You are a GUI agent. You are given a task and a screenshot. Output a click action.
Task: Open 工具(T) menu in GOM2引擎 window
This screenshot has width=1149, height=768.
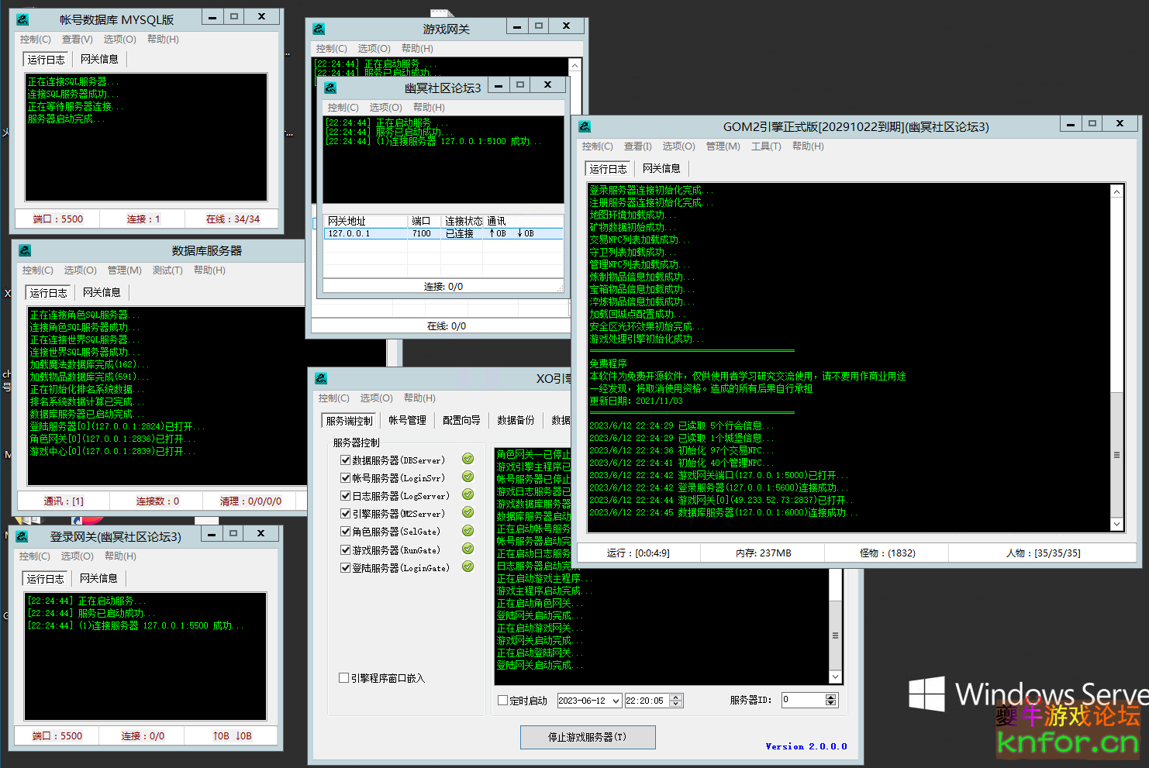(x=766, y=146)
